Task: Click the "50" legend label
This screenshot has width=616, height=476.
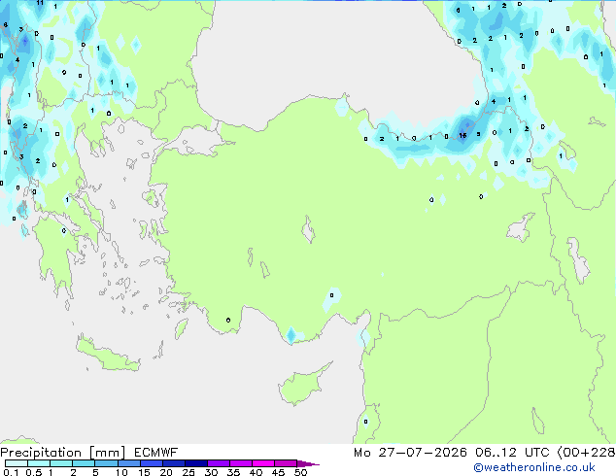Action: click(300, 472)
